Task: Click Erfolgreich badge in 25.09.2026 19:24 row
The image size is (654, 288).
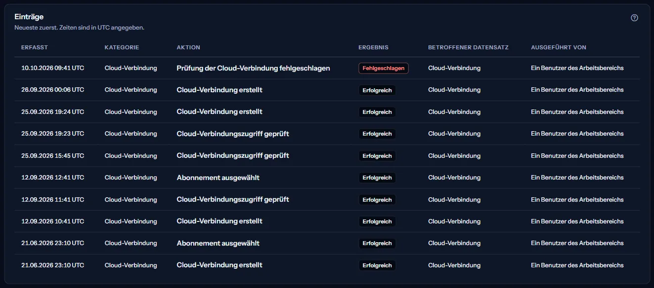Action: (x=377, y=112)
